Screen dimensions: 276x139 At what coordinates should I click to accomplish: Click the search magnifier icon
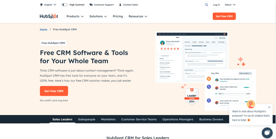pyautogui.click(x=207, y=5)
